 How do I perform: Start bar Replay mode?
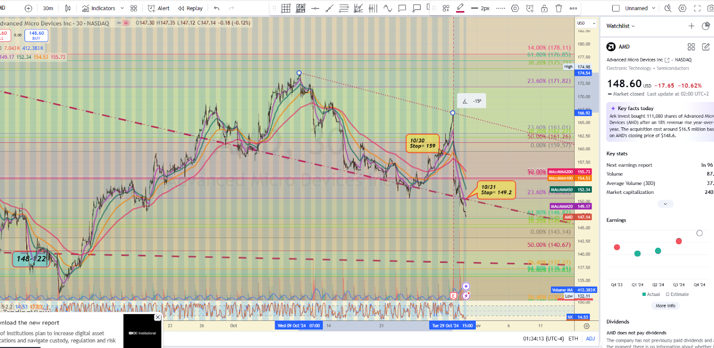tap(190, 8)
